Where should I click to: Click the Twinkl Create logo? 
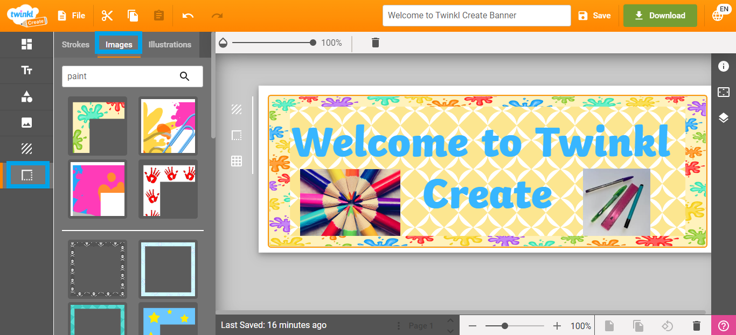pyautogui.click(x=26, y=16)
